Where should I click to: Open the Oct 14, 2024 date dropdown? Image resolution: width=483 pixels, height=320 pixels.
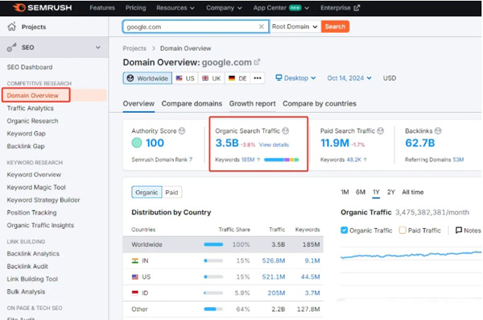click(x=349, y=78)
